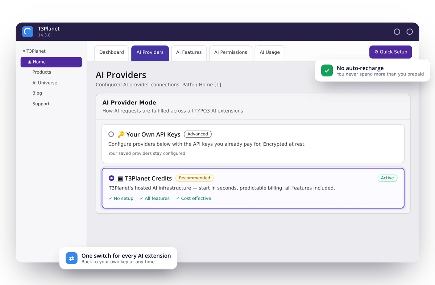Click the Cost effective checkmark text
435x285 pixels.
[194, 199]
